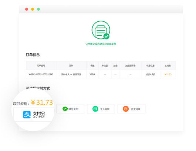The height and width of the screenshot is (151, 196).
Task: Click order number WE861810291000392343
Action: point(41,74)
